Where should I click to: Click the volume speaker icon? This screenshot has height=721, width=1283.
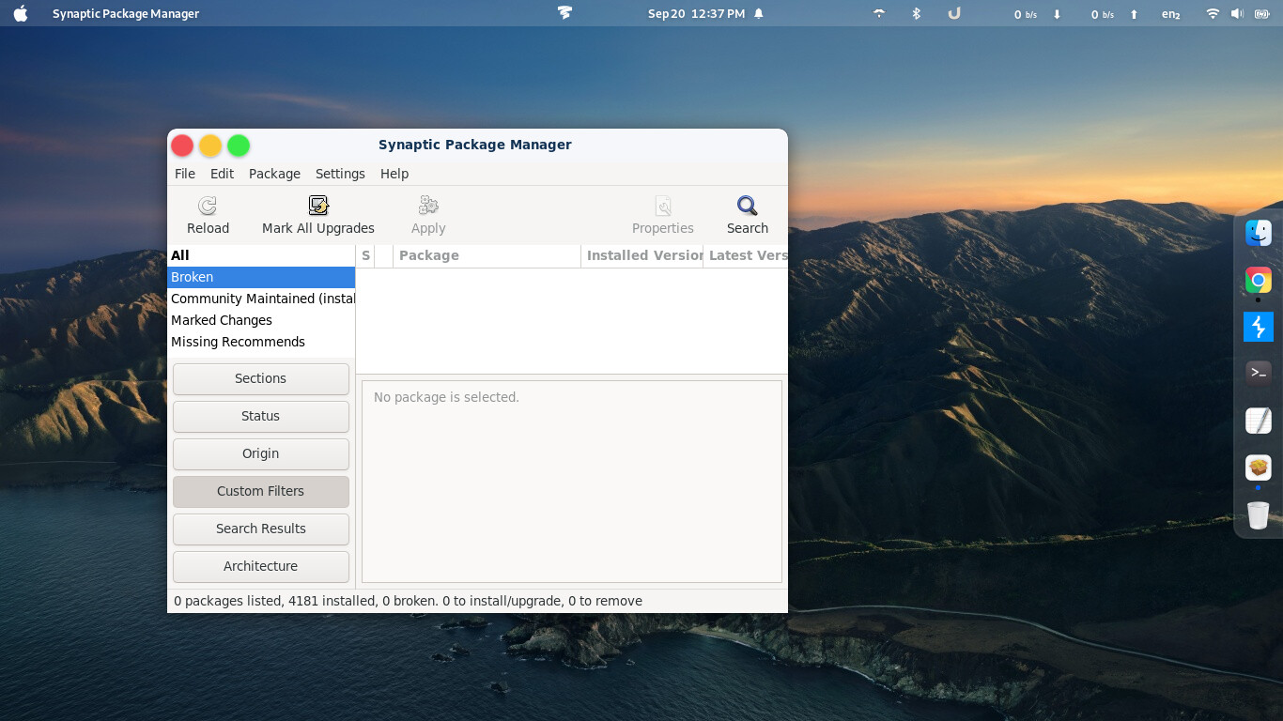tap(1237, 13)
